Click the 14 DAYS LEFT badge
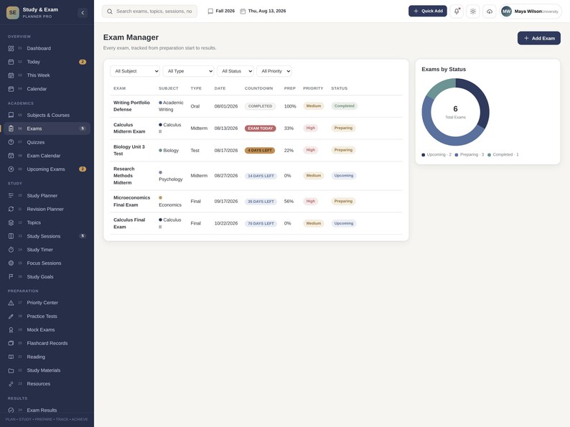 point(261,176)
